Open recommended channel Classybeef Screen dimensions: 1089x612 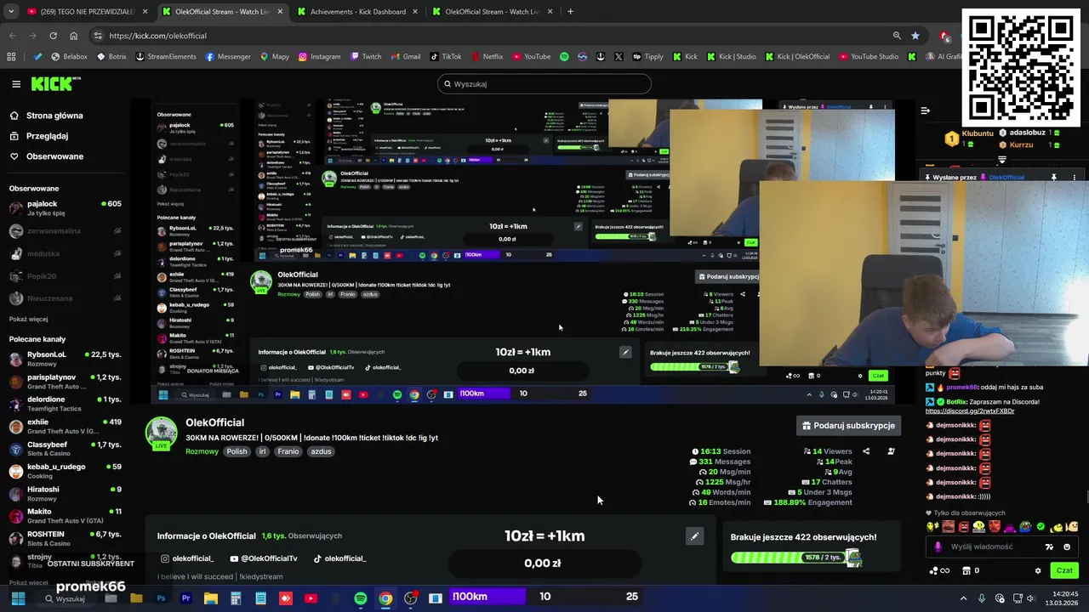66,449
